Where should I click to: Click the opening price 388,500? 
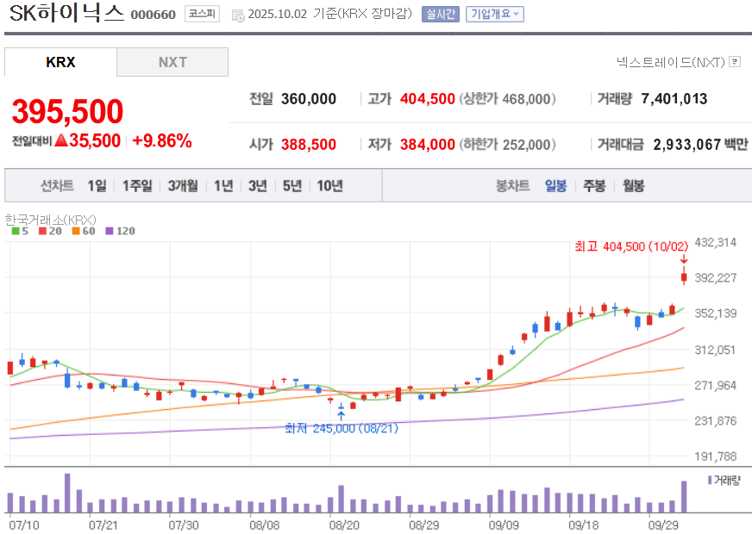309,144
